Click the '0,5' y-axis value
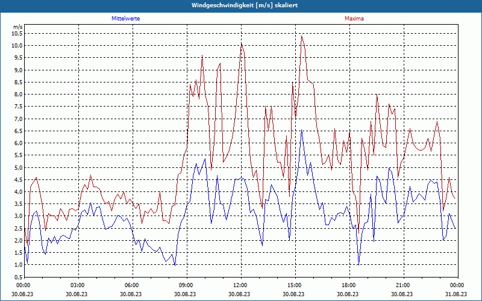The height and width of the screenshot is (301, 482). point(18,277)
